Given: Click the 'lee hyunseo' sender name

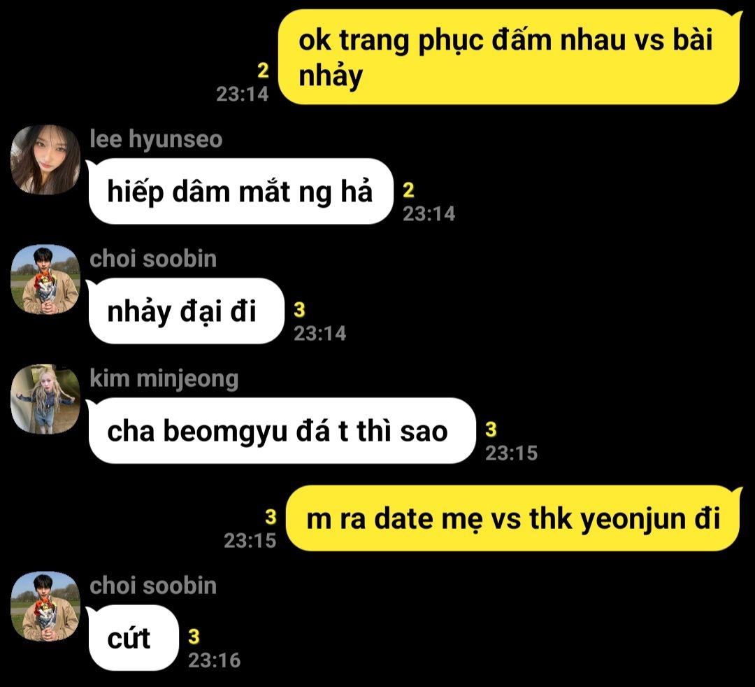Looking at the screenshot, I should click(156, 139).
